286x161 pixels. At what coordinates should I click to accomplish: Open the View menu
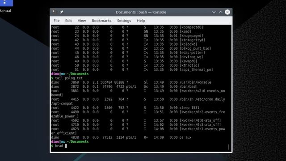pyautogui.click(x=82, y=21)
